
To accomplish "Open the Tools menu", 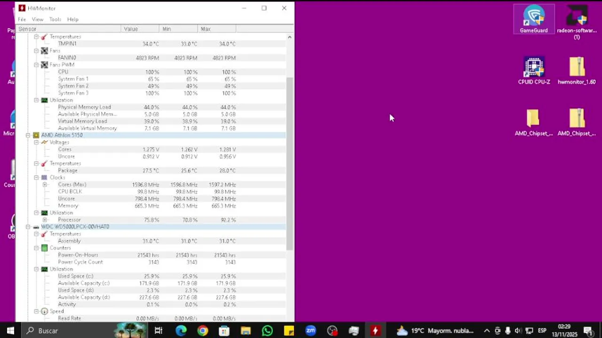I will 55,19.
